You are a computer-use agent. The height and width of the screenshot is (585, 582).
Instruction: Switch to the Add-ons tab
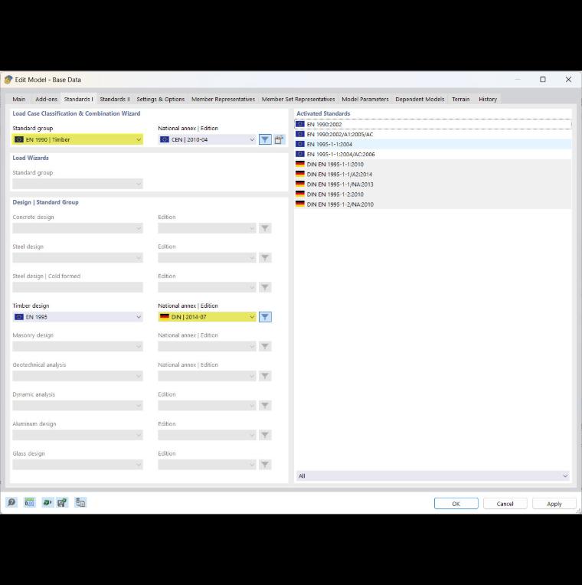click(46, 99)
